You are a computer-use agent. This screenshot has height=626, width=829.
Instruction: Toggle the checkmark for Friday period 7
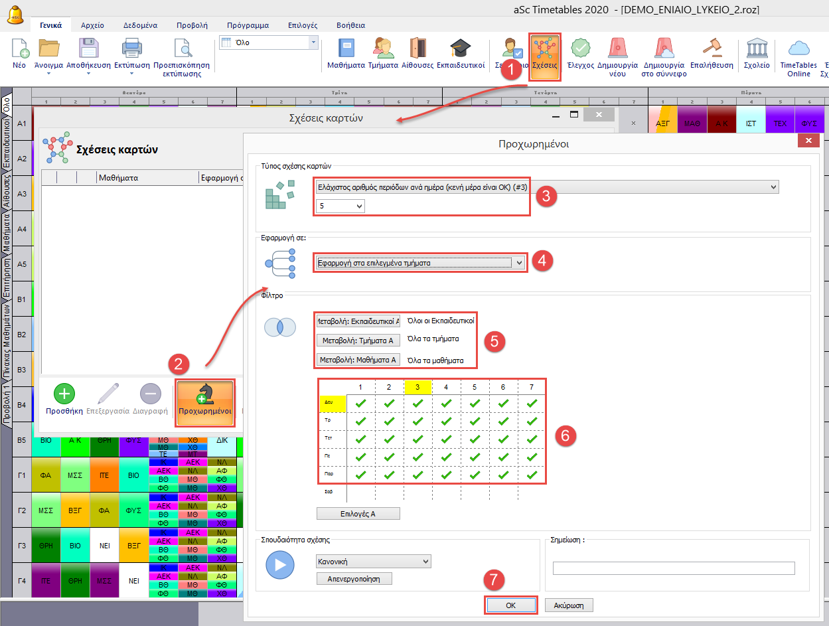532,475
